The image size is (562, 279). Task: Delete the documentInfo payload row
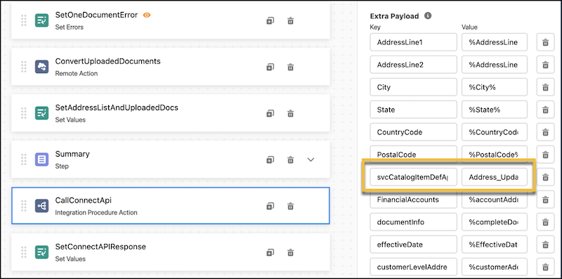tap(546, 222)
